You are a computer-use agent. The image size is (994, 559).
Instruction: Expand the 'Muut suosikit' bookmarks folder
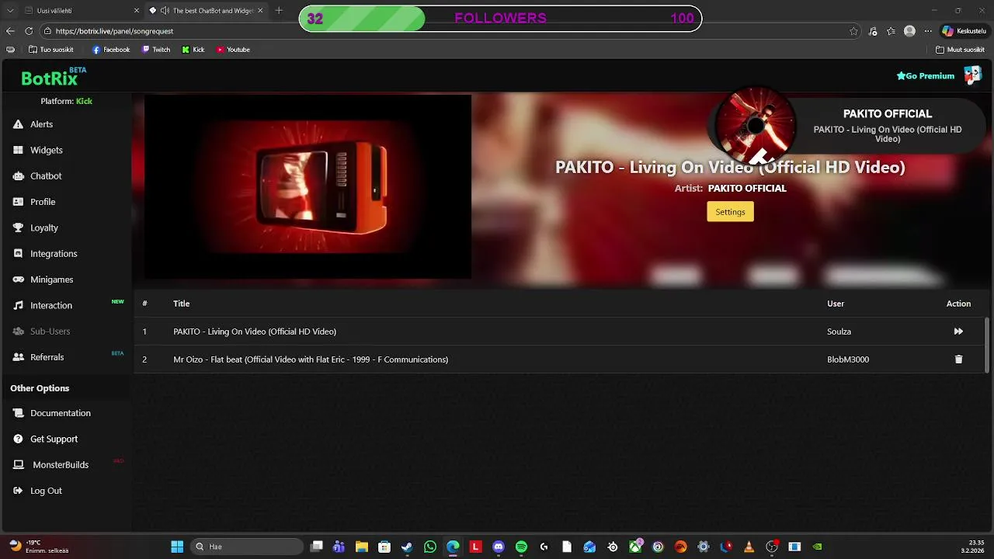(960, 50)
